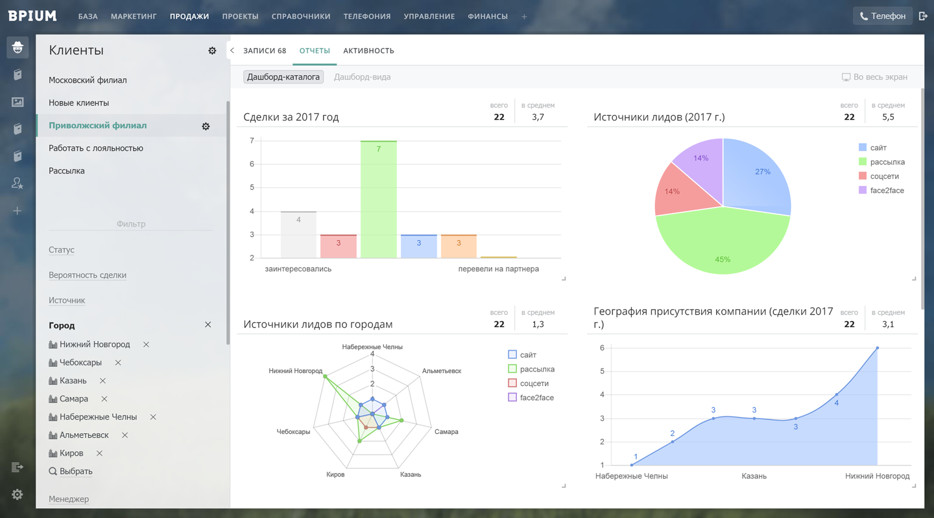934x518 pixels.
Task: Open the Московский филиал view
Action: [x=88, y=80]
